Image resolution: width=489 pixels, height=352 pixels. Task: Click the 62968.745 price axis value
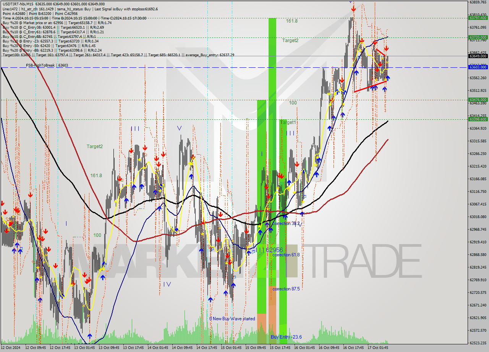(x=478, y=229)
